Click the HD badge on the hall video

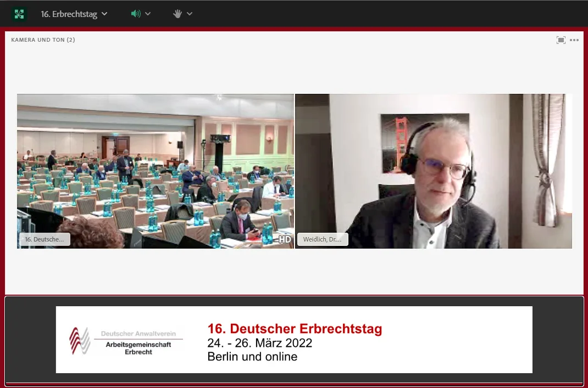285,239
